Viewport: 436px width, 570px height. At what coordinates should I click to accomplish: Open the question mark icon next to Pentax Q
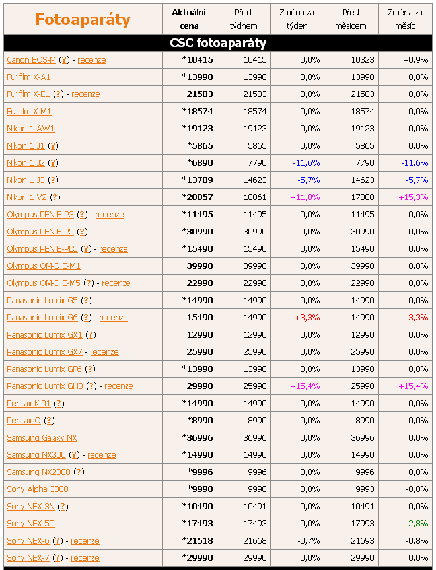tap(49, 421)
